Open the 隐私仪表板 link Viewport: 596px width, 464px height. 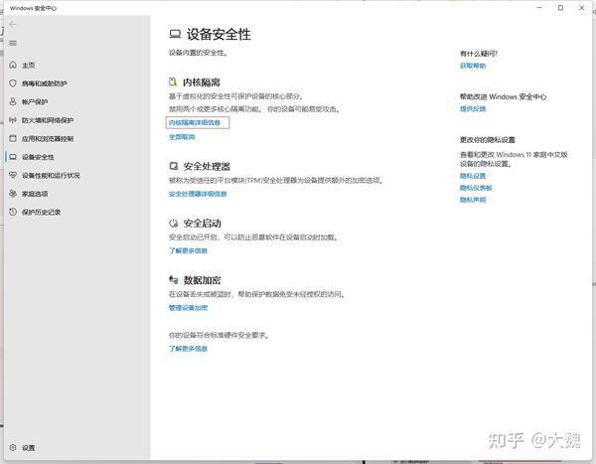pos(476,188)
